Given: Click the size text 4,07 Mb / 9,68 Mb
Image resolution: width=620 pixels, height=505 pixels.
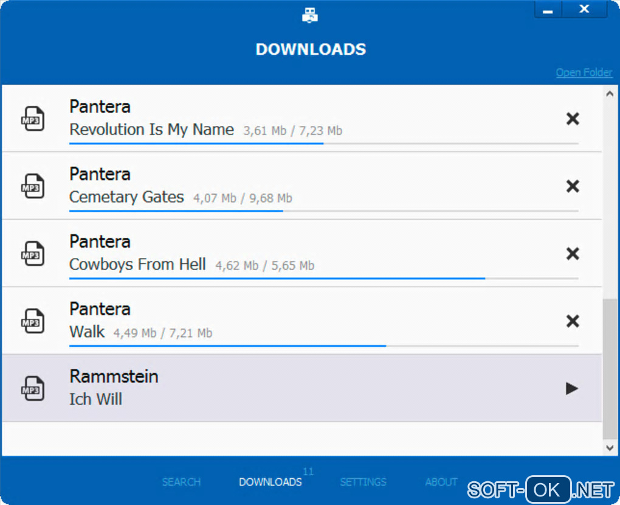Looking at the screenshot, I should pos(243,198).
